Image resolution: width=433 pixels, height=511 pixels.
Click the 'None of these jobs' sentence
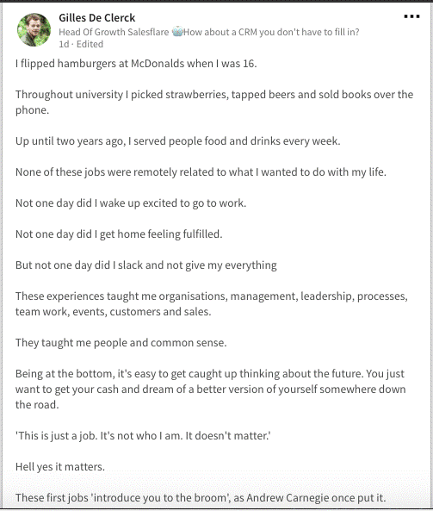[x=201, y=172]
